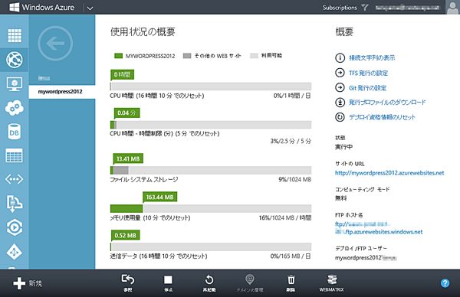Open Cloud Services gear-cloud icon
Viewport: 460px width, 297px height.
point(14,108)
